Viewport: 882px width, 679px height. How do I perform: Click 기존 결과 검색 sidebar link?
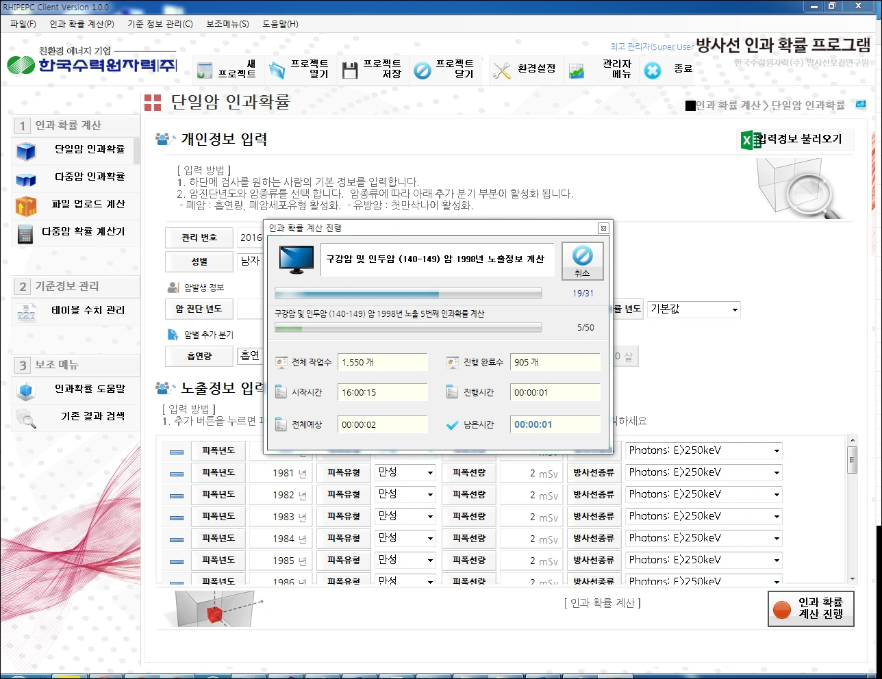point(92,416)
